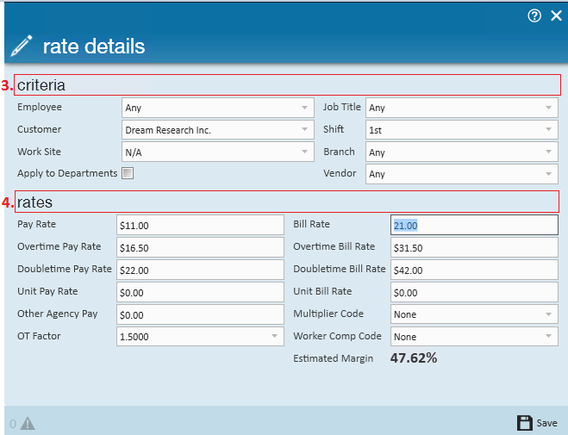The image size is (568, 435).
Task: Click the Multiplier Code label
Action: (328, 314)
